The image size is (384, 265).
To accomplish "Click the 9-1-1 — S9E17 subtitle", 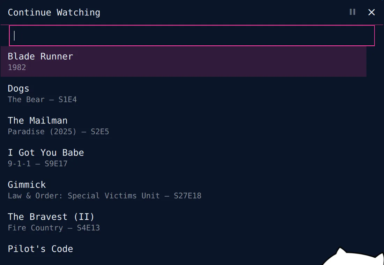I will [x=37, y=164].
